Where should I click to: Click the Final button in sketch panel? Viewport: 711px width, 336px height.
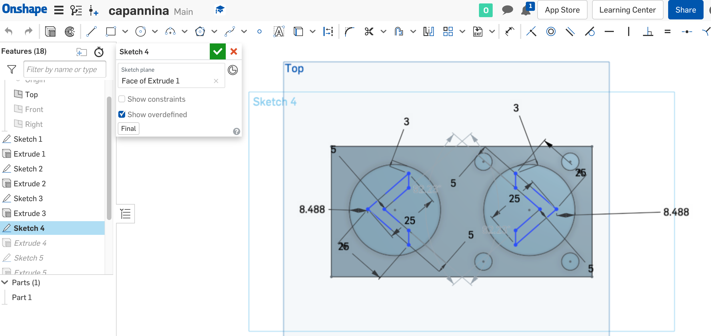(x=128, y=128)
